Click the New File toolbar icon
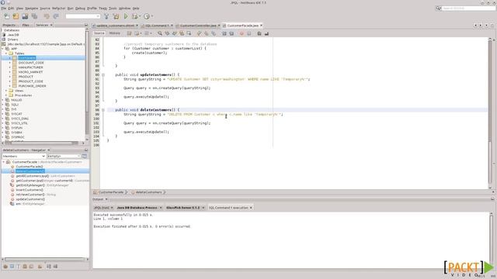This screenshot has width=497, height=279. tap(7, 16)
